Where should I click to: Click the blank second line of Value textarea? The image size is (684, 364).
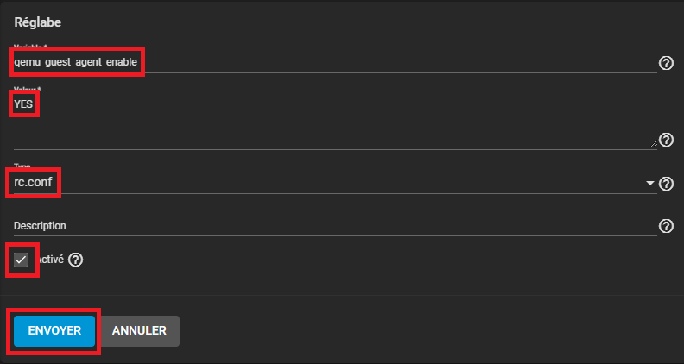pyautogui.click(x=328, y=134)
